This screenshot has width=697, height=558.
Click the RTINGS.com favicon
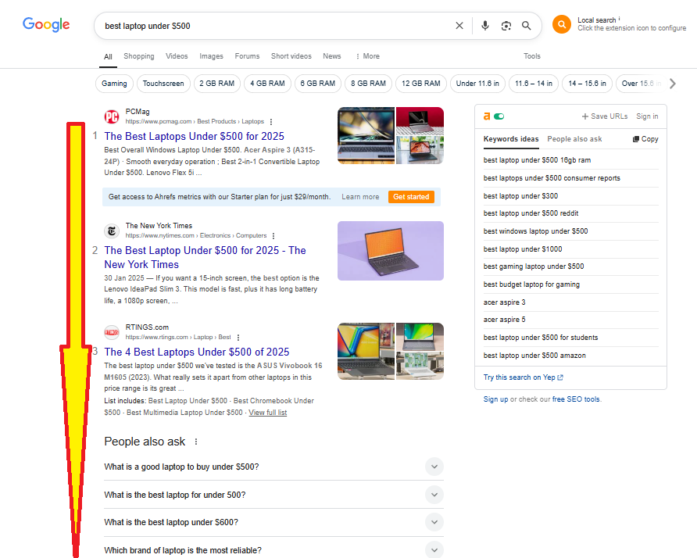(112, 332)
